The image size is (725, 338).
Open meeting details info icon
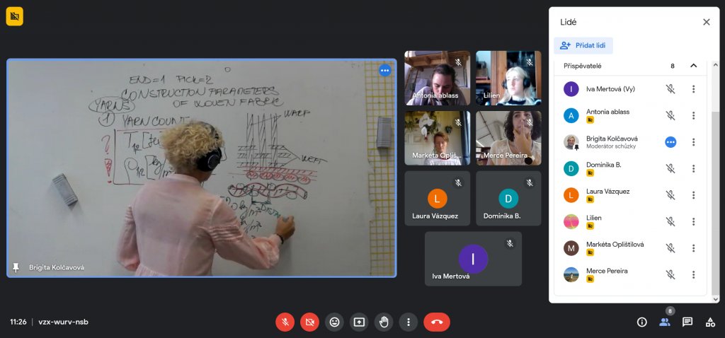coord(642,322)
